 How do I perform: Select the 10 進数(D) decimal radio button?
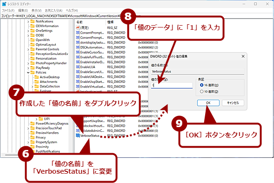tap(201, 91)
